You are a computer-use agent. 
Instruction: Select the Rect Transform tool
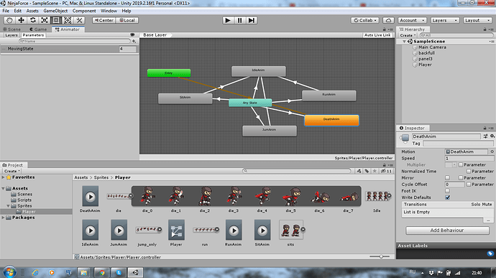56,20
